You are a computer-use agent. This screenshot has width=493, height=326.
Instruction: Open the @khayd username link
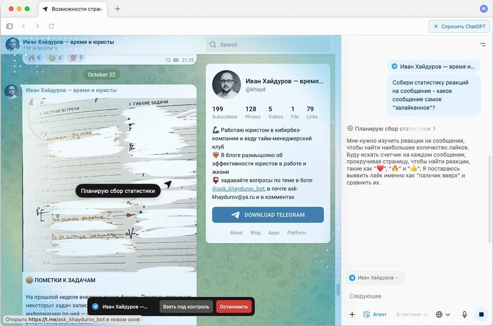[256, 89]
